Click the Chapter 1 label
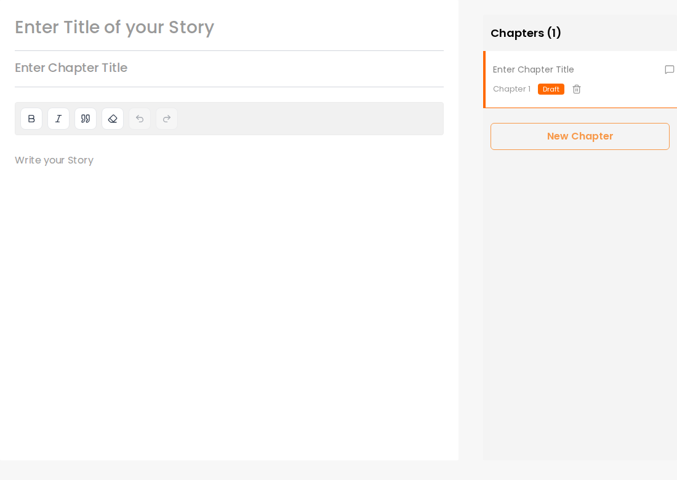Image resolution: width=677 pixels, height=480 pixels. [x=511, y=89]
